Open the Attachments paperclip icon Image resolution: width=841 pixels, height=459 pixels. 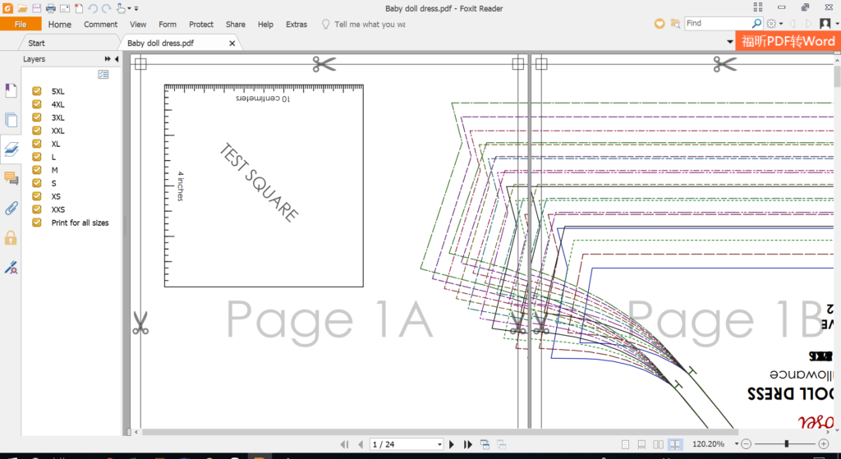(11, 208)
